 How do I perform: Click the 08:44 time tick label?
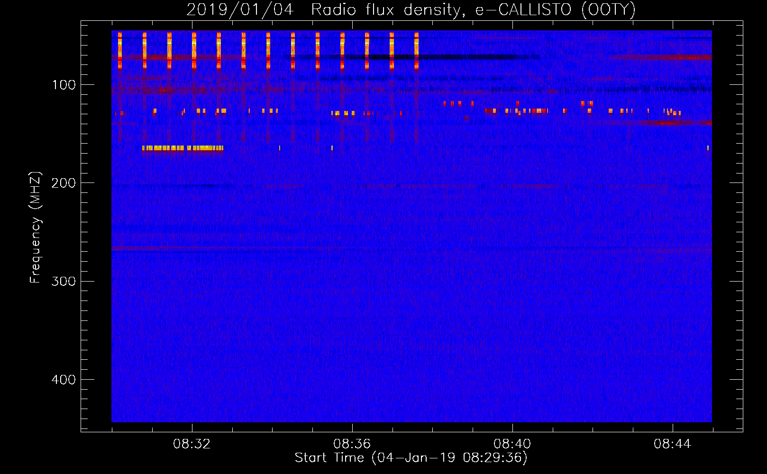(673, 444)
